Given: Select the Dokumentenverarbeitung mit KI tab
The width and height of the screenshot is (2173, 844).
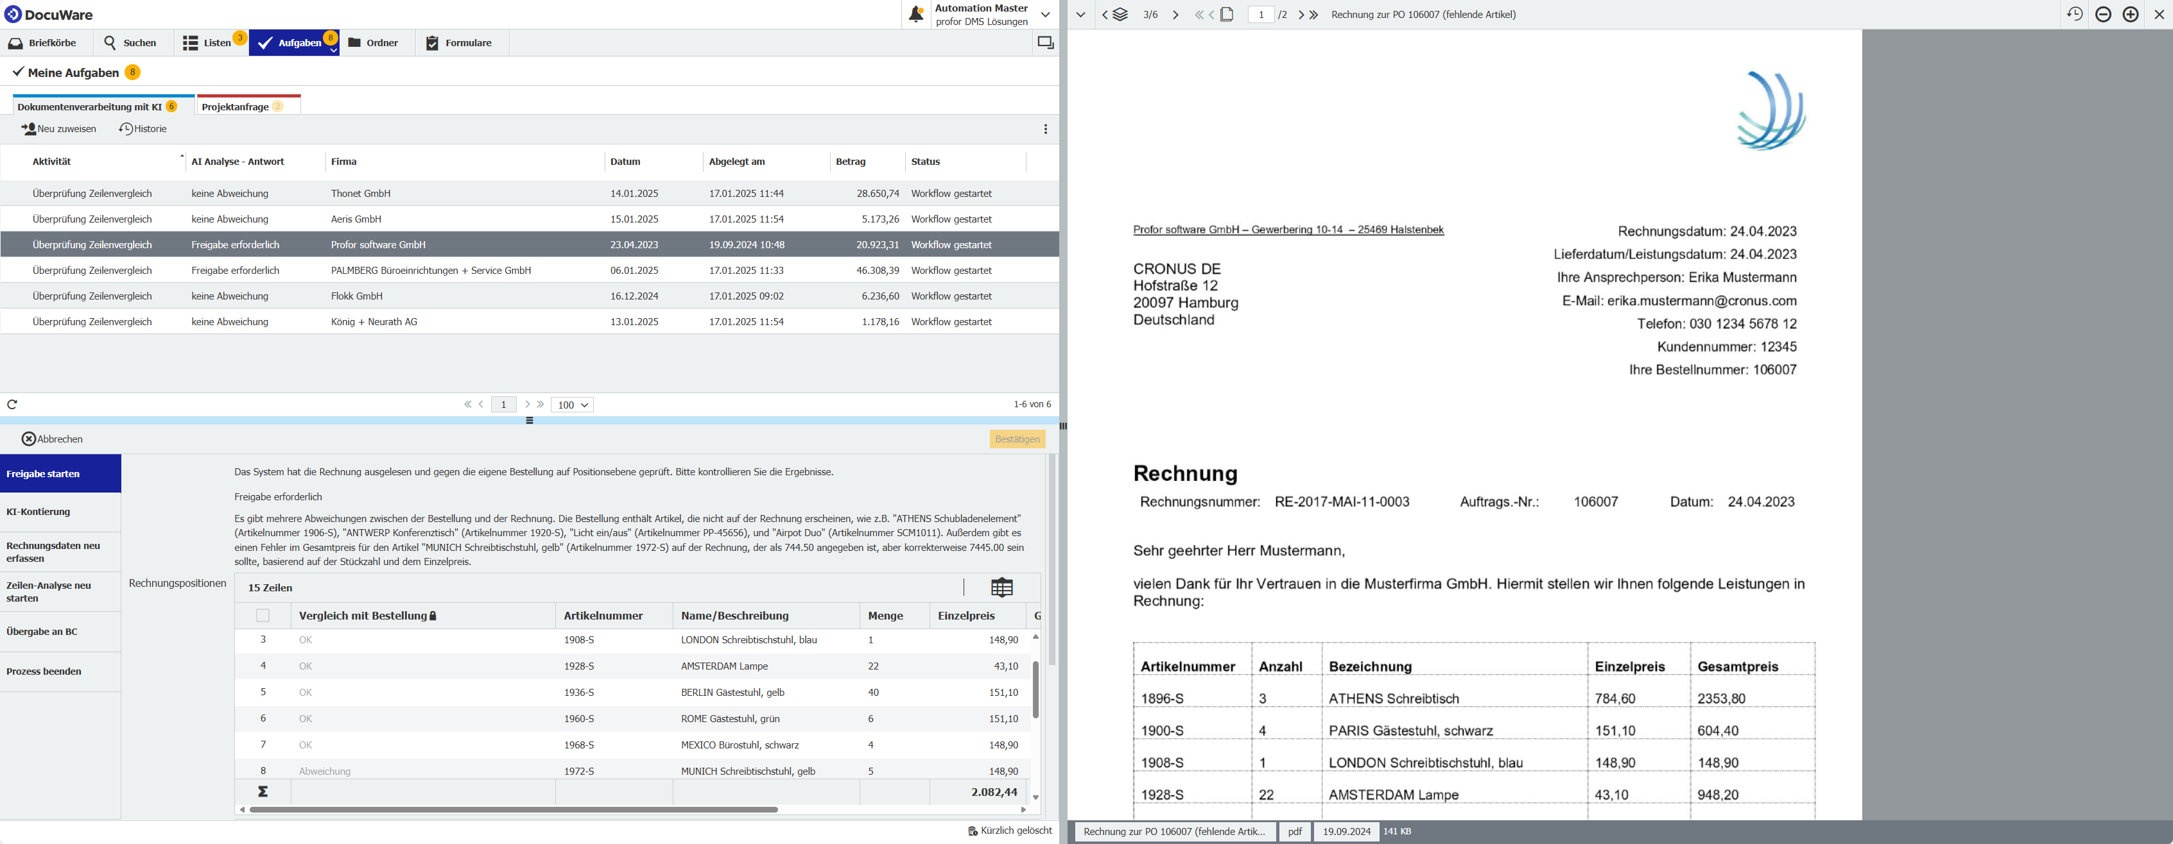Looking at the screenshot, I should click(97, 107).
